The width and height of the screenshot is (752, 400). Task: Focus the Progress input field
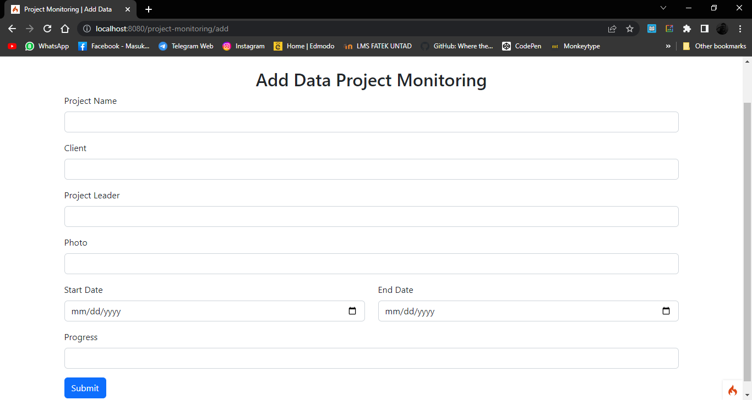point(372,358)
